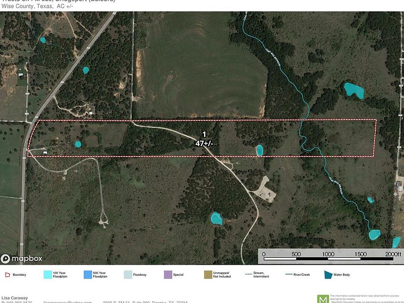Click the gravel well pad south of tract

265,189
